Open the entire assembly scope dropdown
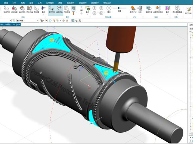Image resolution: width=193 pixels, height=144 pixels. click(28, 21)
